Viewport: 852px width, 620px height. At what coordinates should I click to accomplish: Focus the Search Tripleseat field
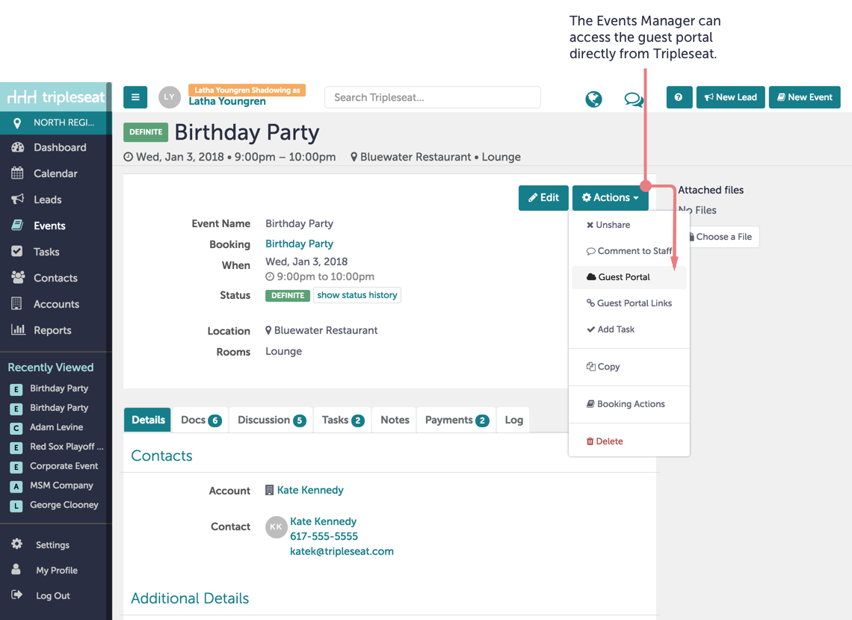432,97
